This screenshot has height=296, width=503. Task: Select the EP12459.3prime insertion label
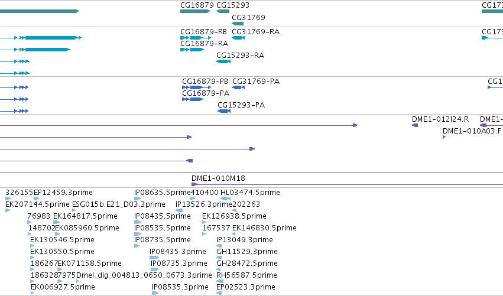click(63, 193)
